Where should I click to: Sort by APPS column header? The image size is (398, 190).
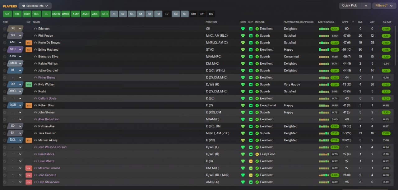[345, 22]
